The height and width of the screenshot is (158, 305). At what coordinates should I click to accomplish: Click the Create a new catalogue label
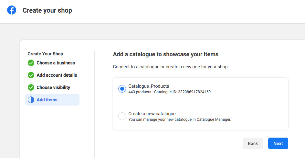pyautogui.click(x=152, y=114)
